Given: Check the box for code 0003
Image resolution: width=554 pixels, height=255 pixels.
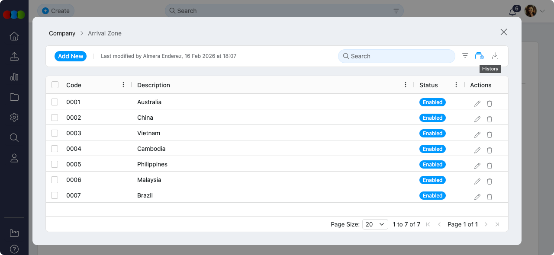Looking at the screenshot, I should [55, 133].
